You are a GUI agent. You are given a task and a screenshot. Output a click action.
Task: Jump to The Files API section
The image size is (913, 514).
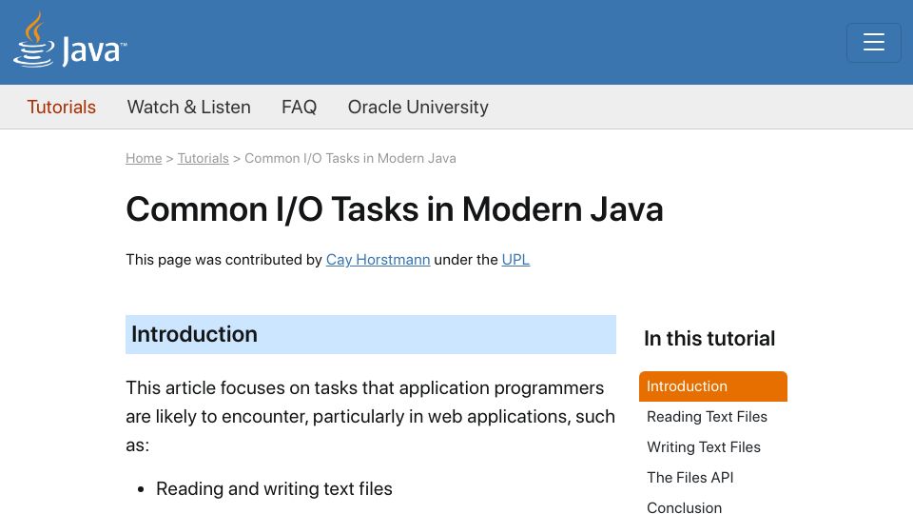click(x=690, y=477)
